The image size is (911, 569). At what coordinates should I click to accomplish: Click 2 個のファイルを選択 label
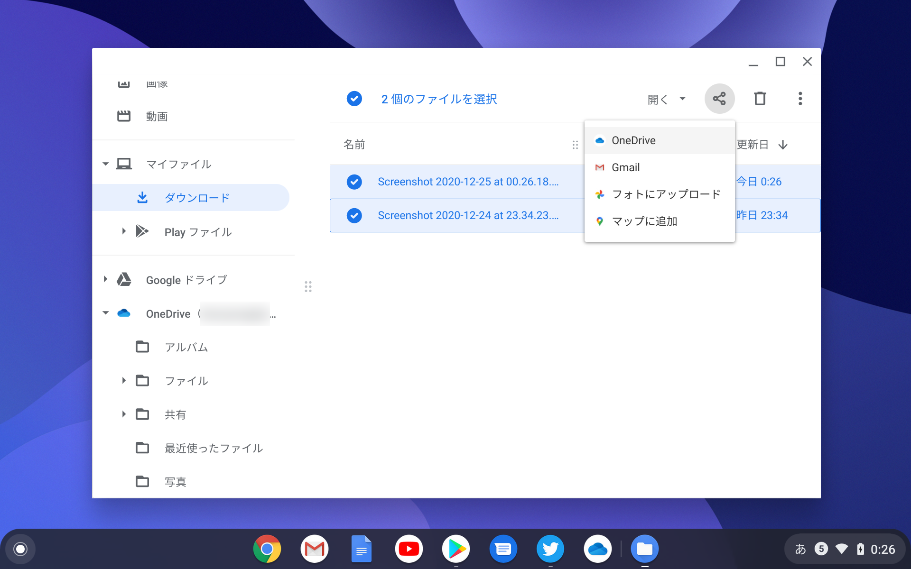438,99
